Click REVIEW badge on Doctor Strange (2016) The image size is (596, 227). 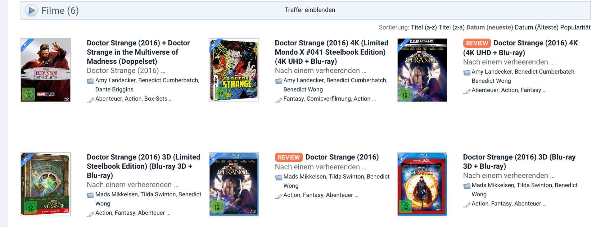[288, 157]
